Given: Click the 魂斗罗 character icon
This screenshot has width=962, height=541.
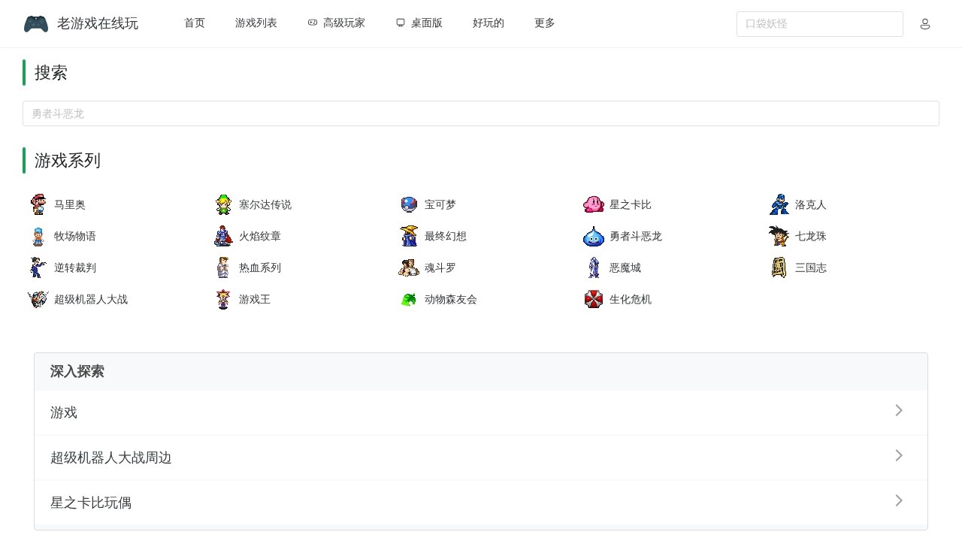Looking at the screenshot, I should [408, 267].
